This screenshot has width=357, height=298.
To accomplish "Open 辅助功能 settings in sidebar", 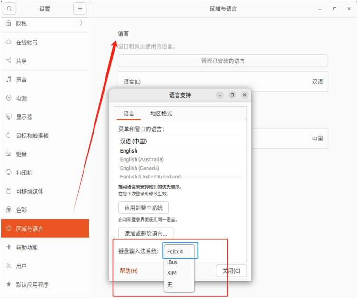I will click(x=45, y=247).
